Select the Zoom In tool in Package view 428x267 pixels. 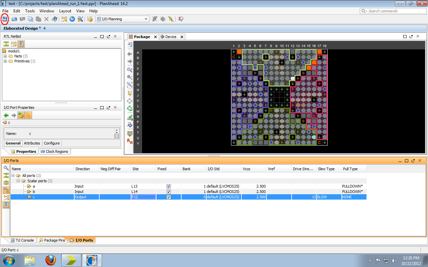(x=129, y=69)
